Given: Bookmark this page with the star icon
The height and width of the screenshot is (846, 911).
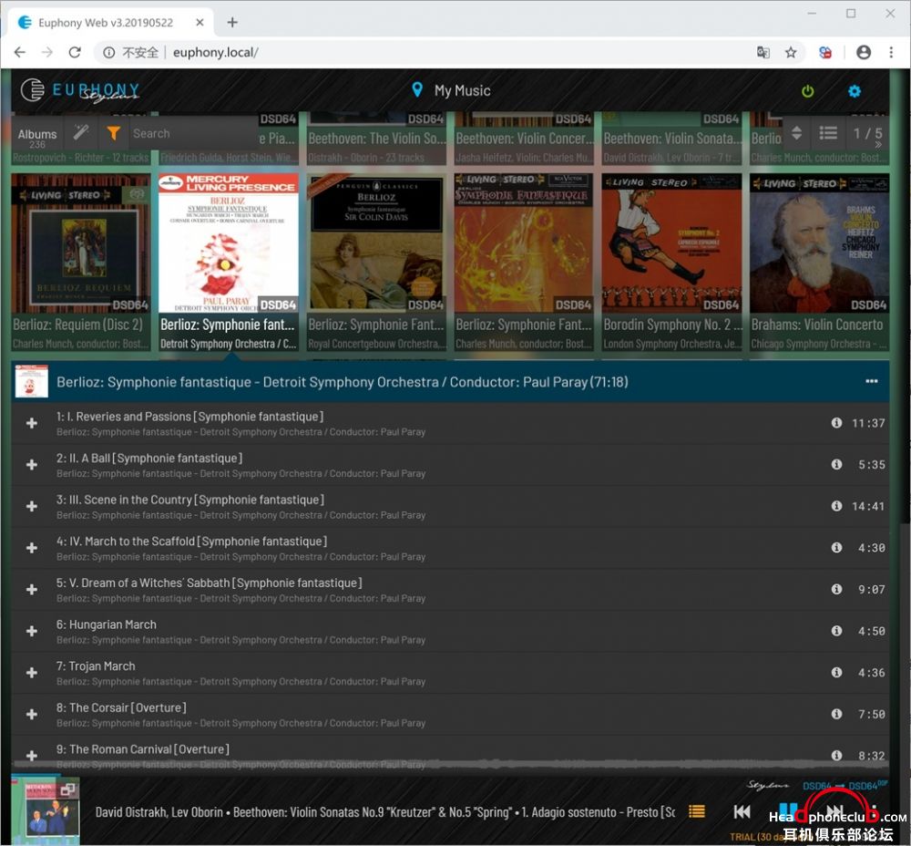Looking at the screenshot, I should [x=791, y=52].
